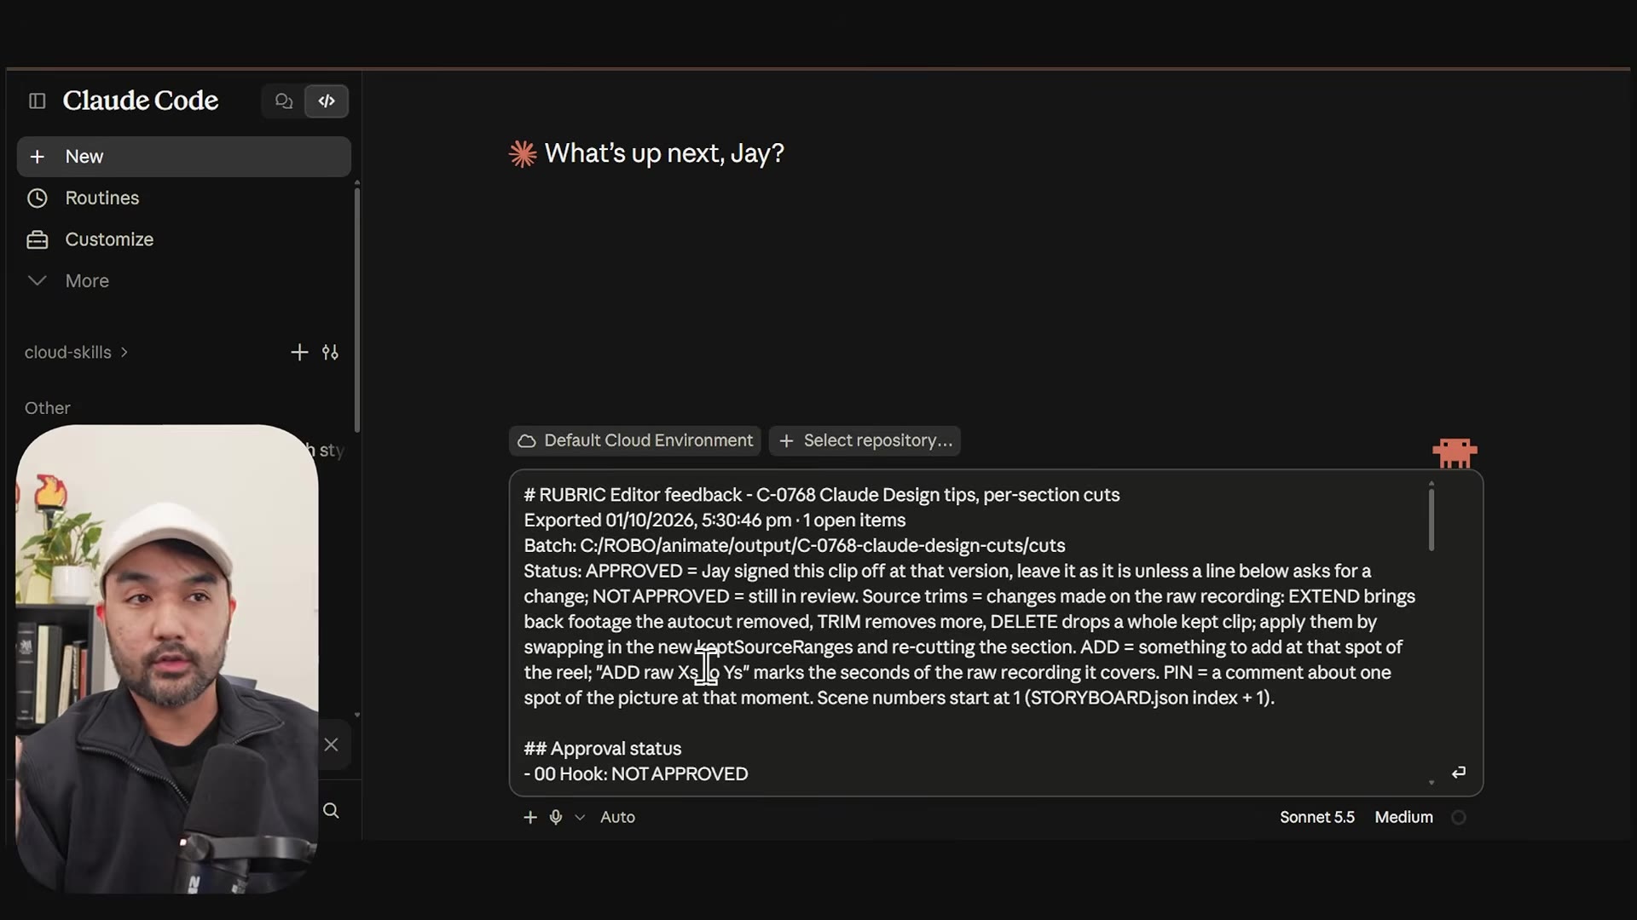
Task: Activate microphone voice input
Action: [x=556, y=817]
